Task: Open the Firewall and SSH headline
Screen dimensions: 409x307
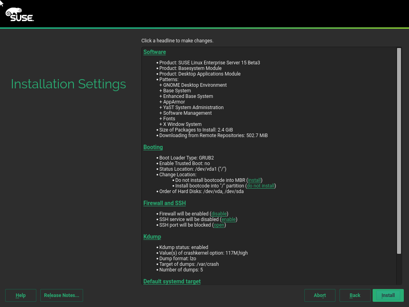Action: click(x=165, y=203)
